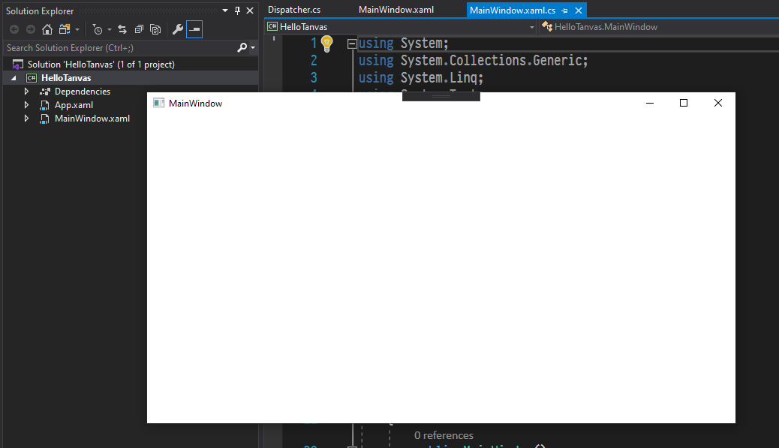Unpin the MainWindow.xaml.cs document tab

tap(565, 11)
